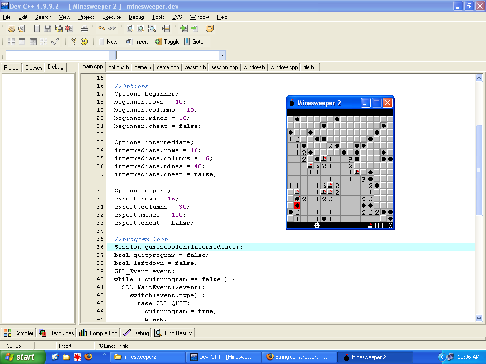The height and width of the screenshot is (364, 486).
Task: Click the Print icon in the toolbar
Action: (84, 28)
